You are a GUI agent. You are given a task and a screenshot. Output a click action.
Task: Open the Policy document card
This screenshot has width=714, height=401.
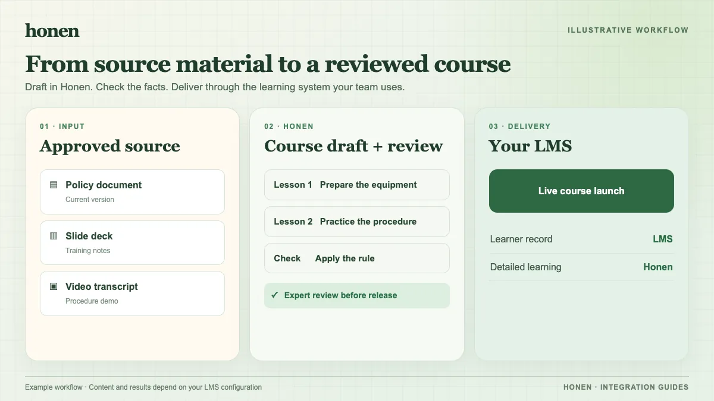[132, 192]
